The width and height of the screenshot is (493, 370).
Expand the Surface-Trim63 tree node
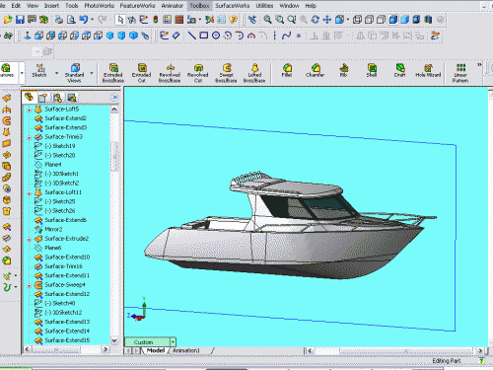point(29,137)
